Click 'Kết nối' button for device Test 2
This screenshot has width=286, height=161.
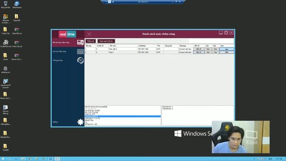[x=198, y=52]
